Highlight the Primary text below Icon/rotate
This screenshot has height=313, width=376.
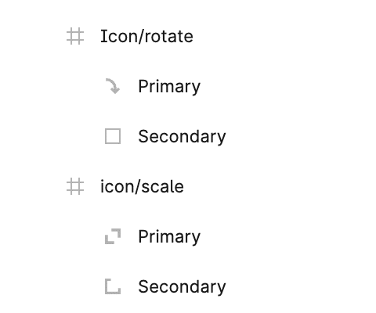coord(169,87)
